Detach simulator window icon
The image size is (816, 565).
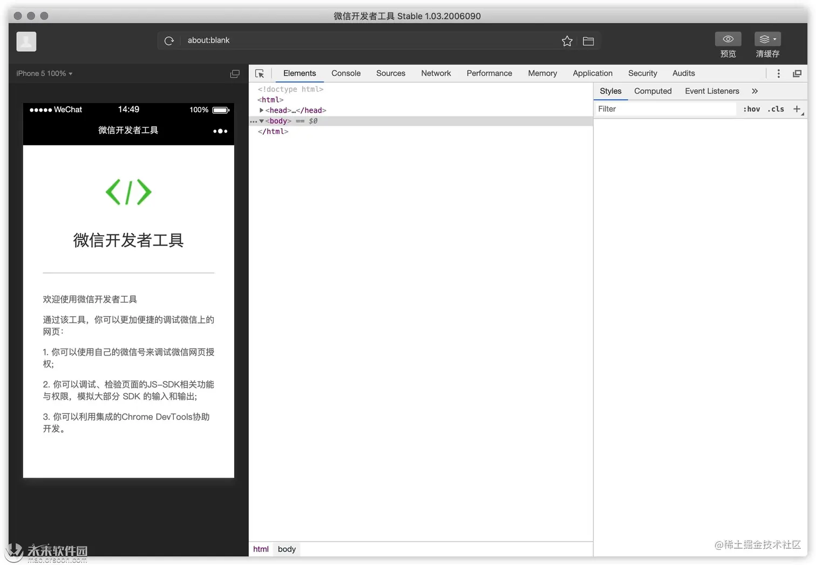click(235, 73)
